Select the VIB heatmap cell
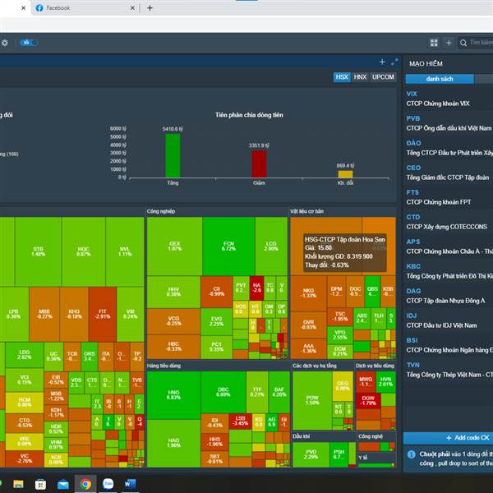Viewport: 493px width, 493px height. tap(130, 315)
